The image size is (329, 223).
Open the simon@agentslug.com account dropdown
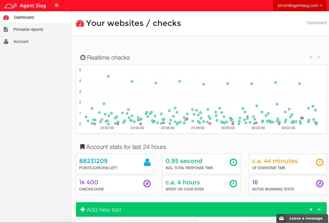(x=300, y=6)
